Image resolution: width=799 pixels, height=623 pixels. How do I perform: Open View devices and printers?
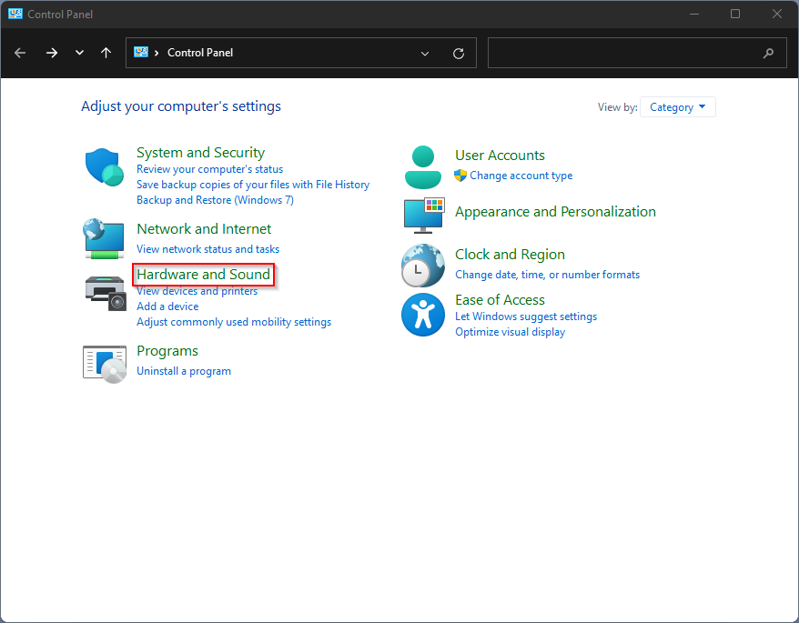pyautogui.click(x=197, y=291)
